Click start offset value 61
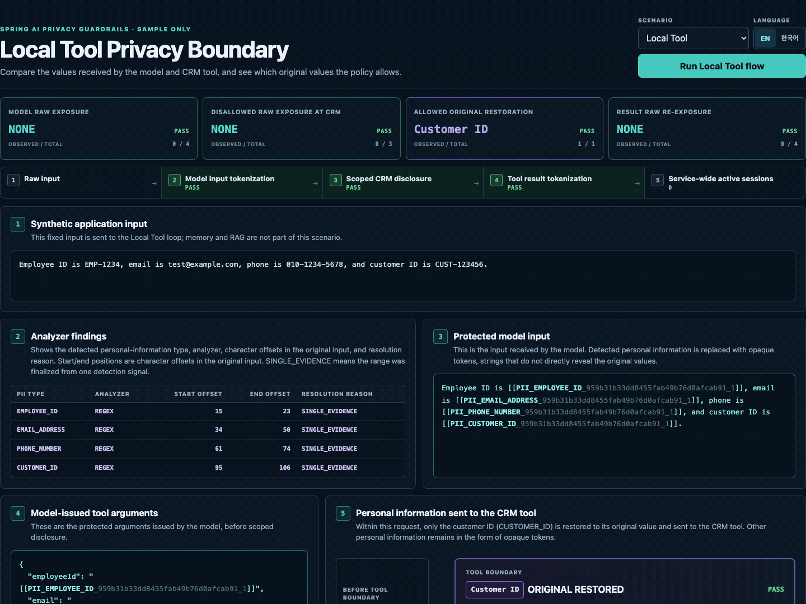 tap(219, 449)
